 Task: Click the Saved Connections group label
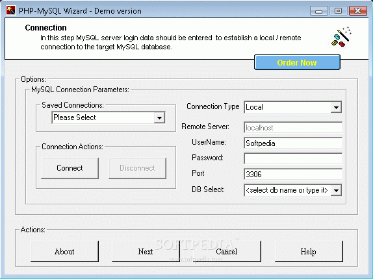(x=73, y=105)
